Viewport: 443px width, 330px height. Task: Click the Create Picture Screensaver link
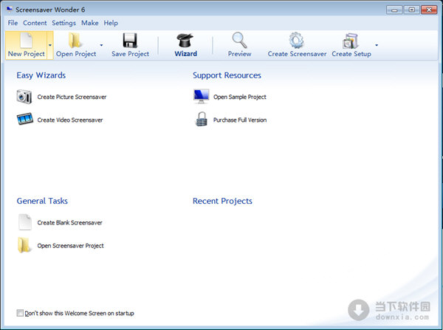pyautogui.click(x=72, y=97)
